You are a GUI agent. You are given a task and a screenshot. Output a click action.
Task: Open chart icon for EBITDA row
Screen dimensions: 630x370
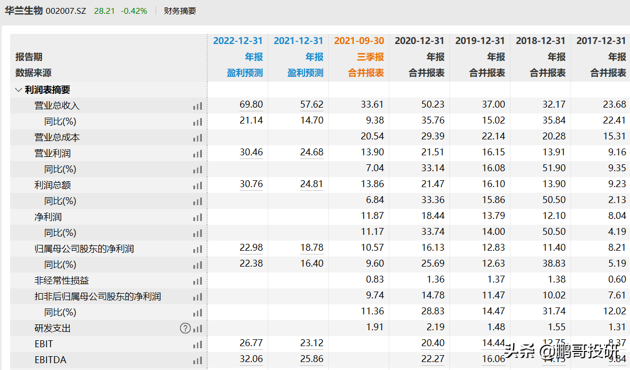[x=197, y=360]
